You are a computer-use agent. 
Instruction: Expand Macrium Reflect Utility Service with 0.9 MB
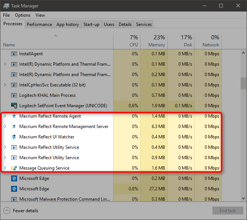(x=5, y=158)
